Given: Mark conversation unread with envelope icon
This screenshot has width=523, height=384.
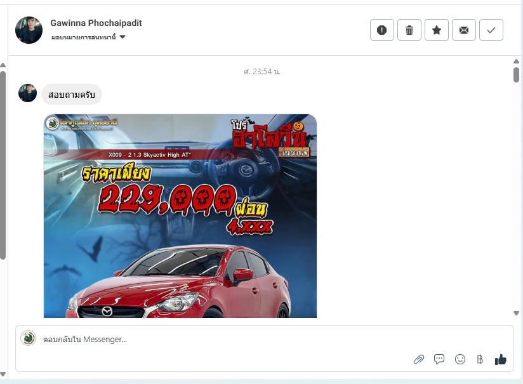Looking at the screenshot, I should tap(464, 30).
